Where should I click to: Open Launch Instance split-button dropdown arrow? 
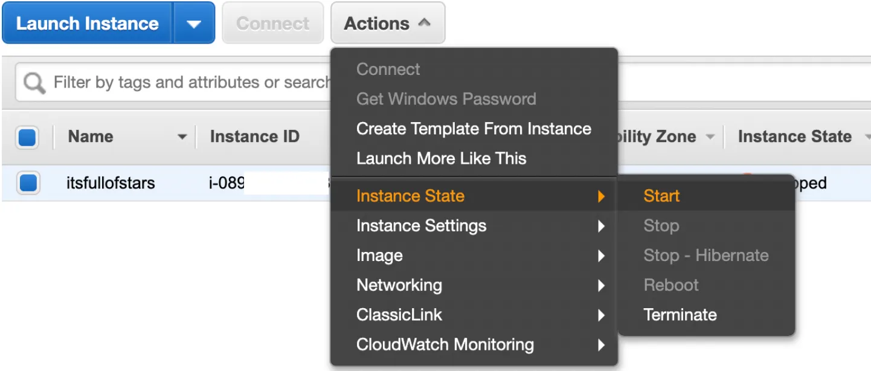click(x=194, y=24)
